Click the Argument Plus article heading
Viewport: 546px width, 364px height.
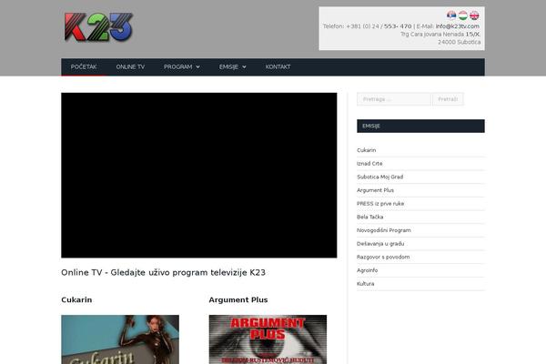point(238,300)
